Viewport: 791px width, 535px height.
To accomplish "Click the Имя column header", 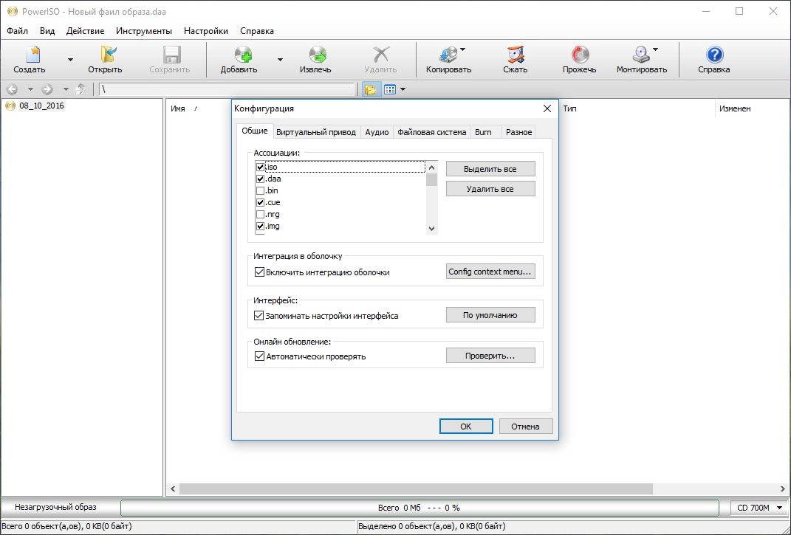I will [x=178, y=108].
